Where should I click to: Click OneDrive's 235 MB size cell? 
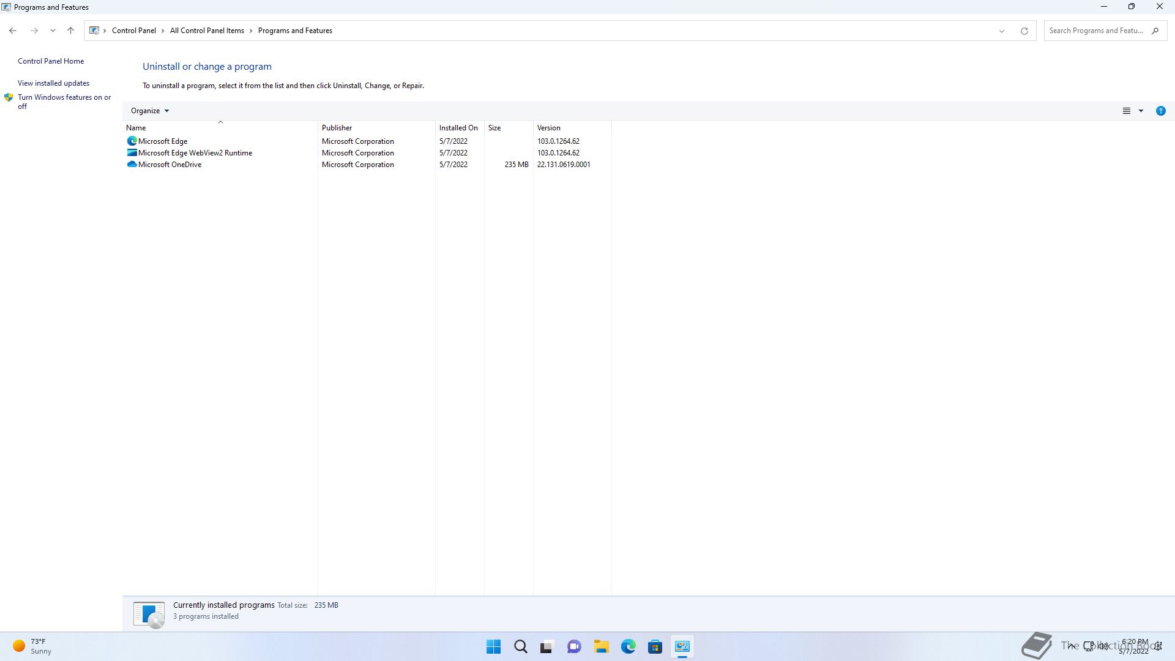click(517, 165)
